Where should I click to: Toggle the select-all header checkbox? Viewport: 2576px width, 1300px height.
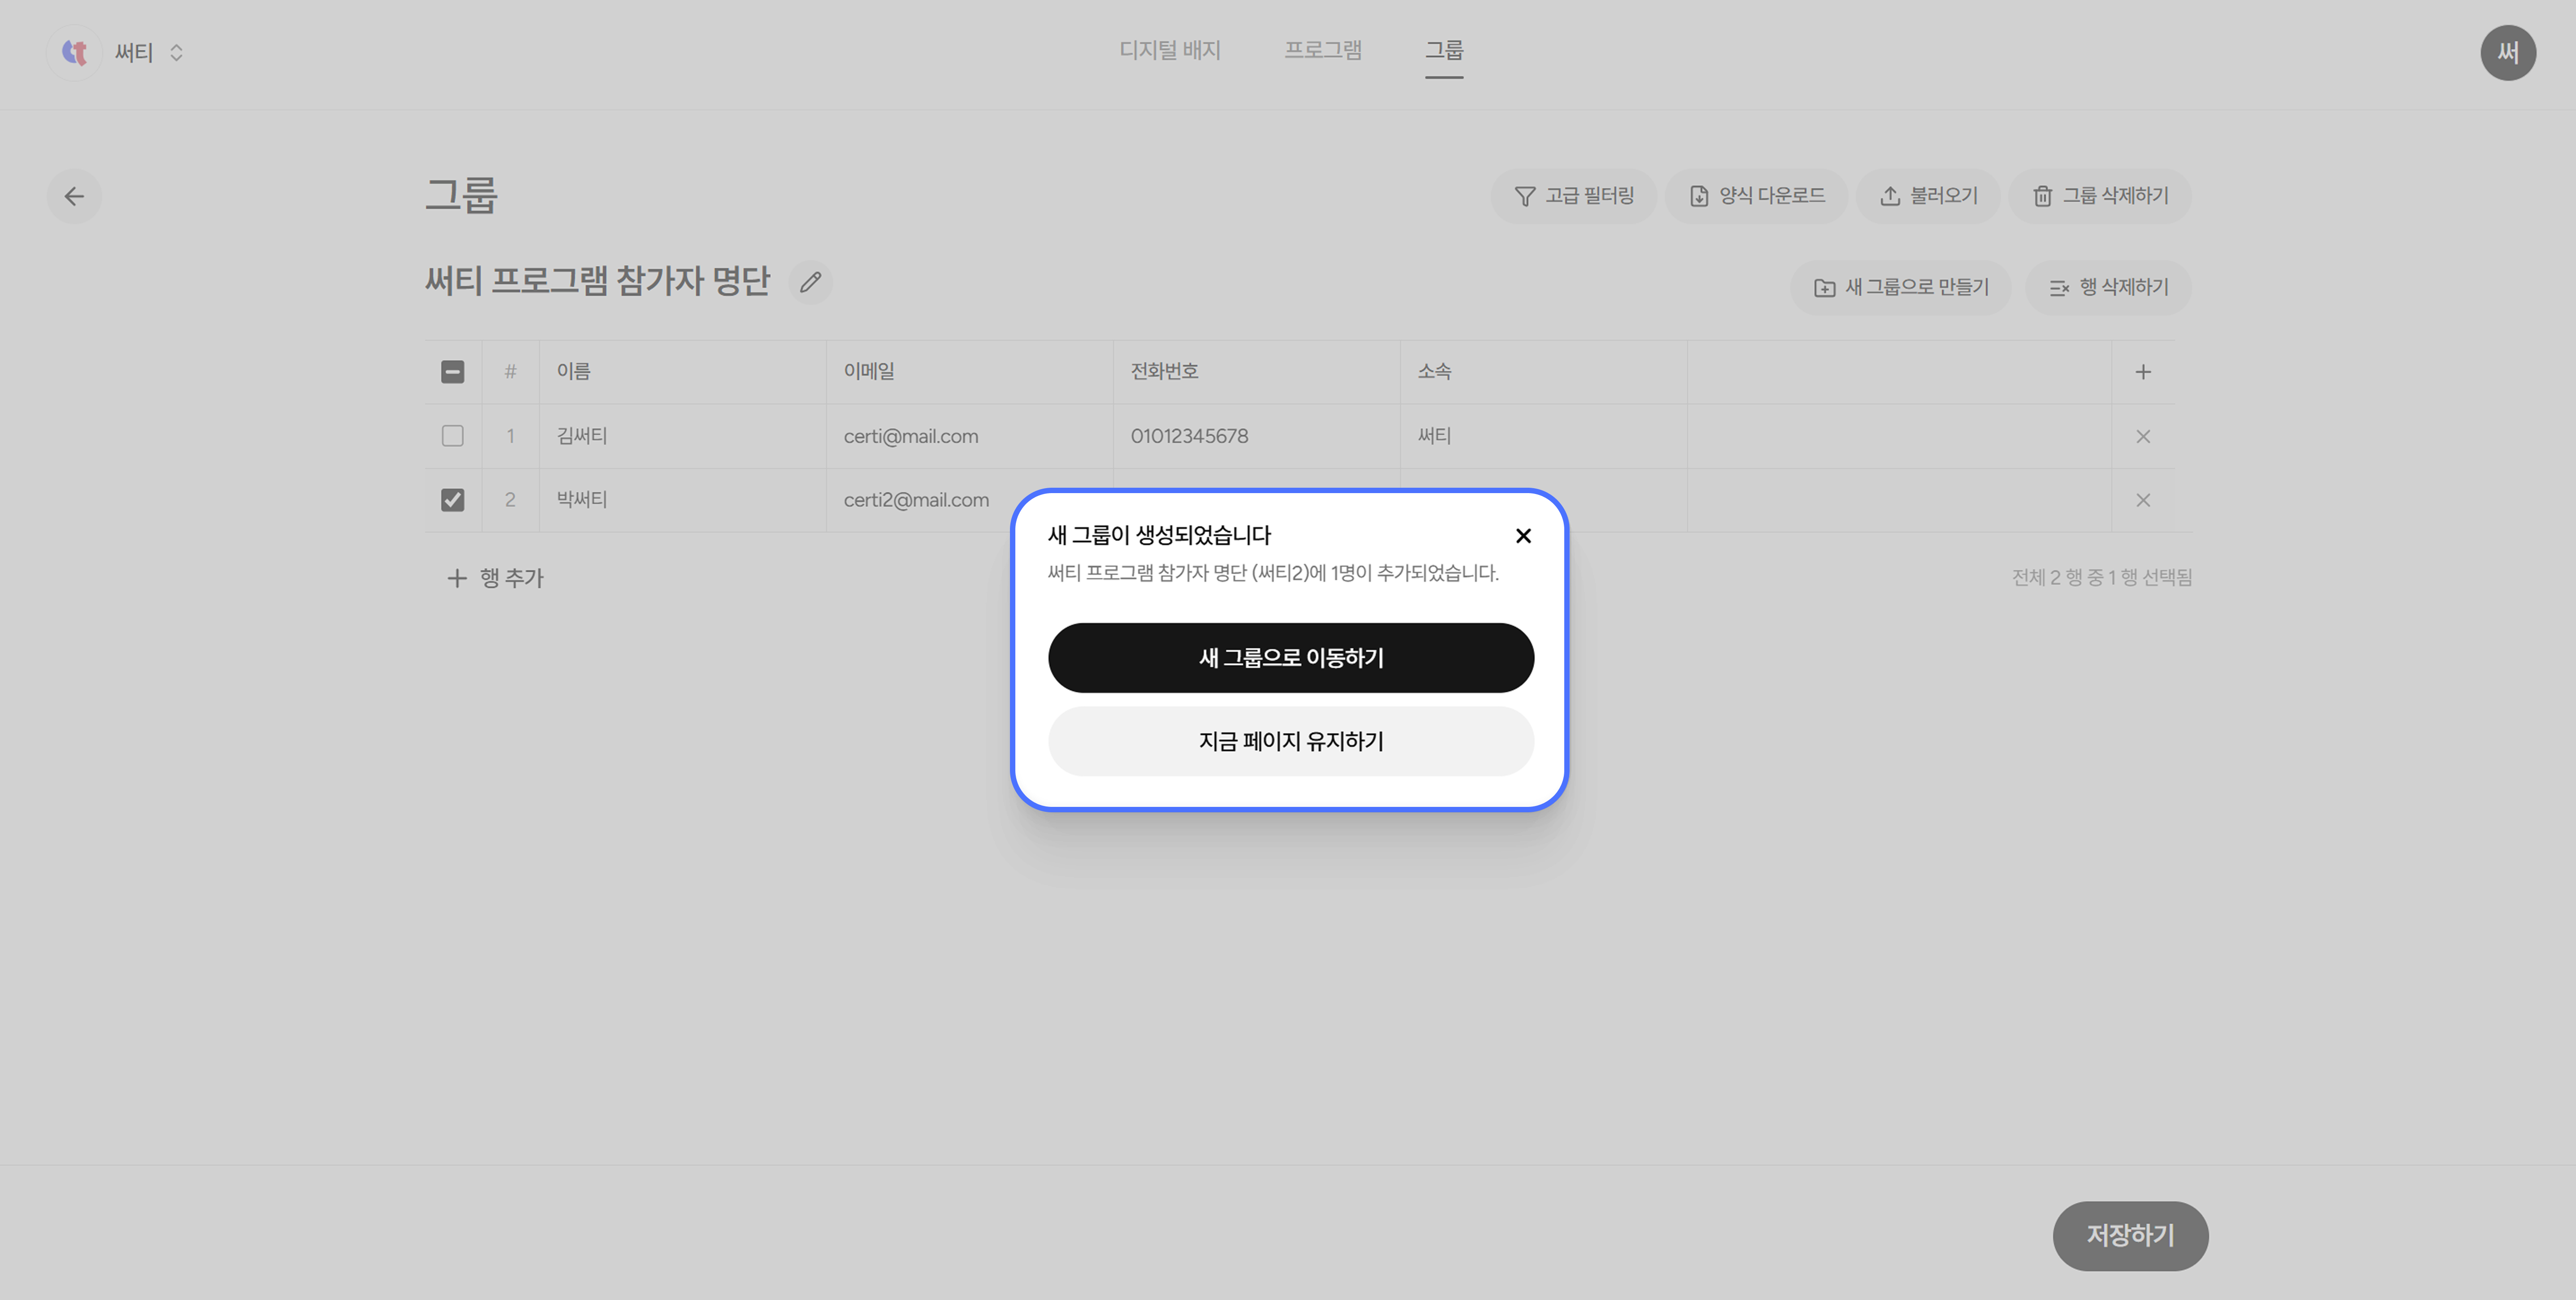coord(452,372)
